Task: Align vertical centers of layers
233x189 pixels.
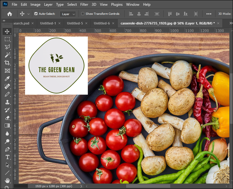Action: pos(177,14)
